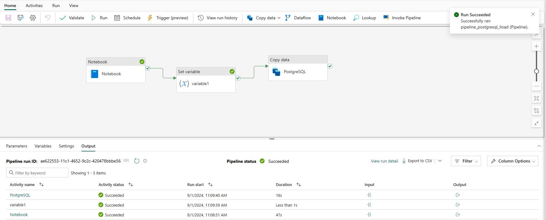Select the Notebook activity node icon
Image resolution: width=546 pixels, height=220 pixels.
94,74
